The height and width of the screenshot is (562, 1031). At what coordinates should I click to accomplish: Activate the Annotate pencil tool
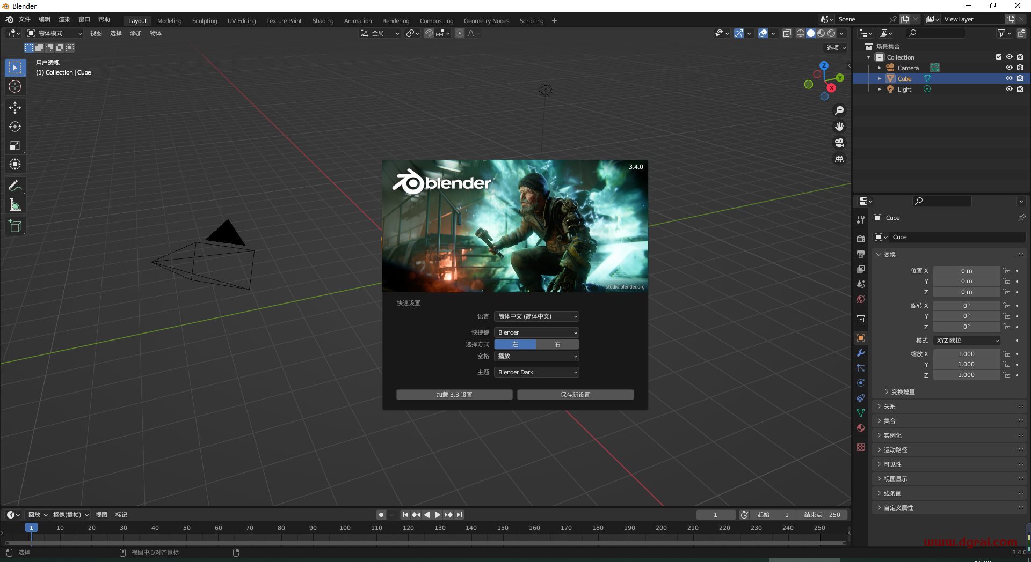[x=15, y=186]
